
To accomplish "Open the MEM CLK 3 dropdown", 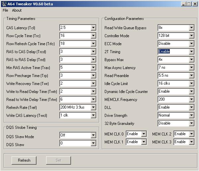I will [191, 142].
